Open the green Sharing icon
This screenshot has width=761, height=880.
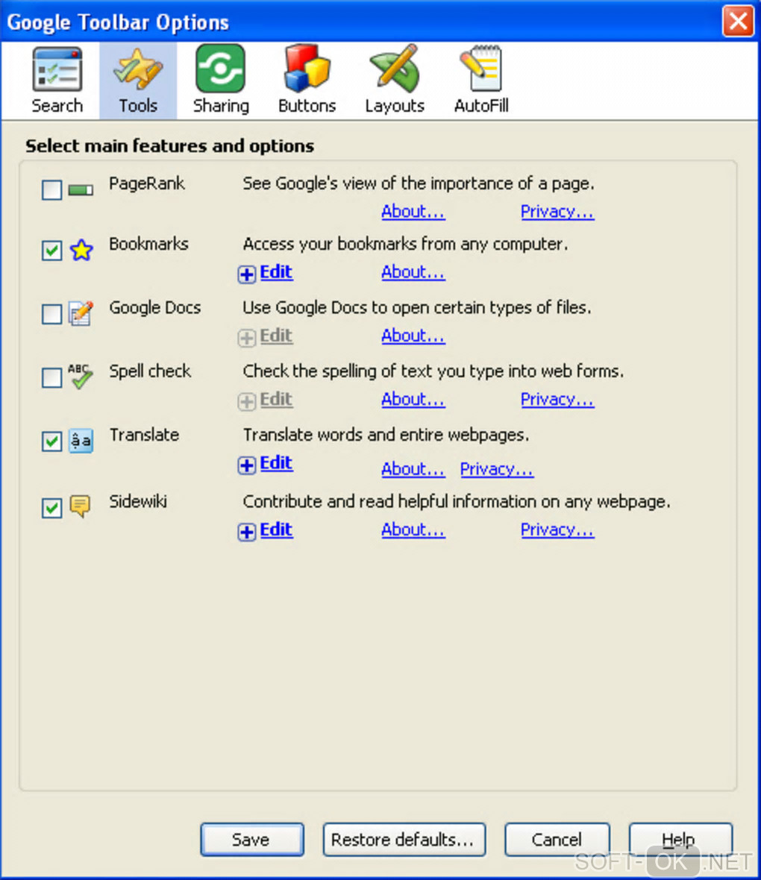pos(220,69)
